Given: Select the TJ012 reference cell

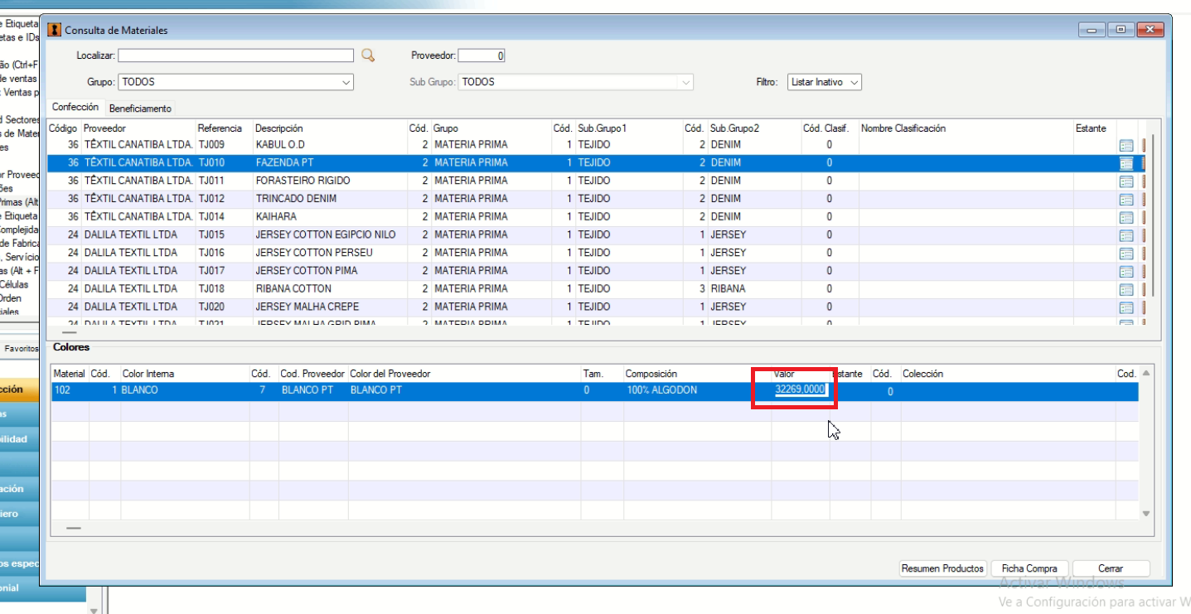Looking at the screenshot, I should point(211,199).
